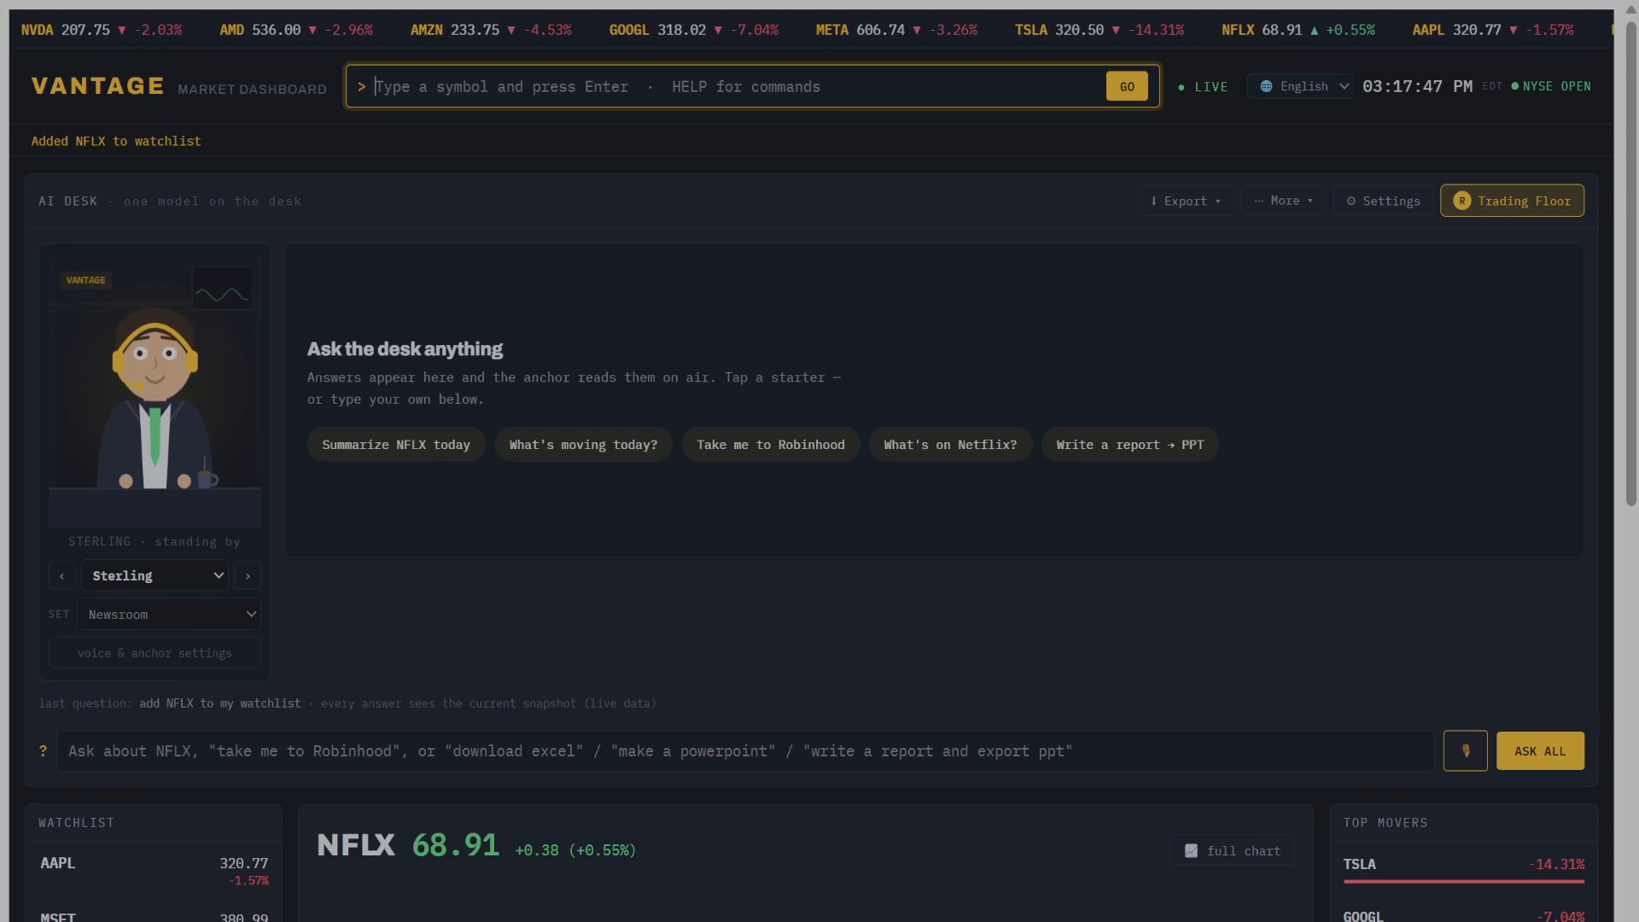Click last question 'add NFLX to my watchlist'
The height and width of the screenshot is (922, 1639).
[219, 703]
